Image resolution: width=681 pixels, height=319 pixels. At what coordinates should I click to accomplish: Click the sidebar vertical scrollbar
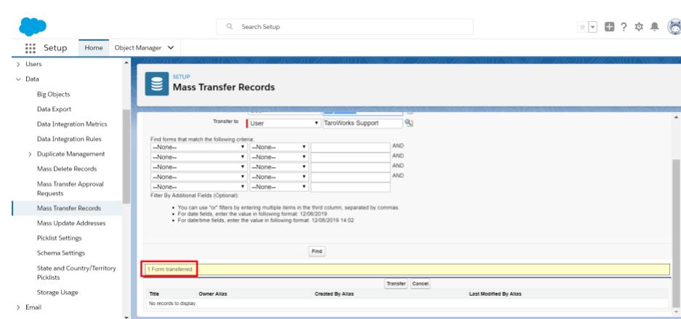(126, 157)
